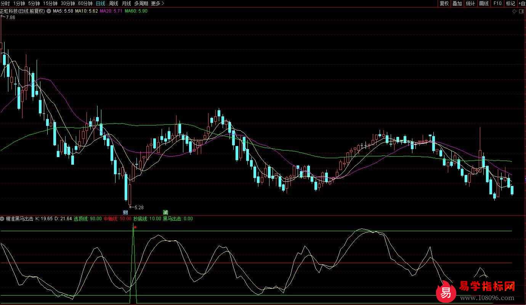Click the 抄底线: 10.00 label

[147, 219]
